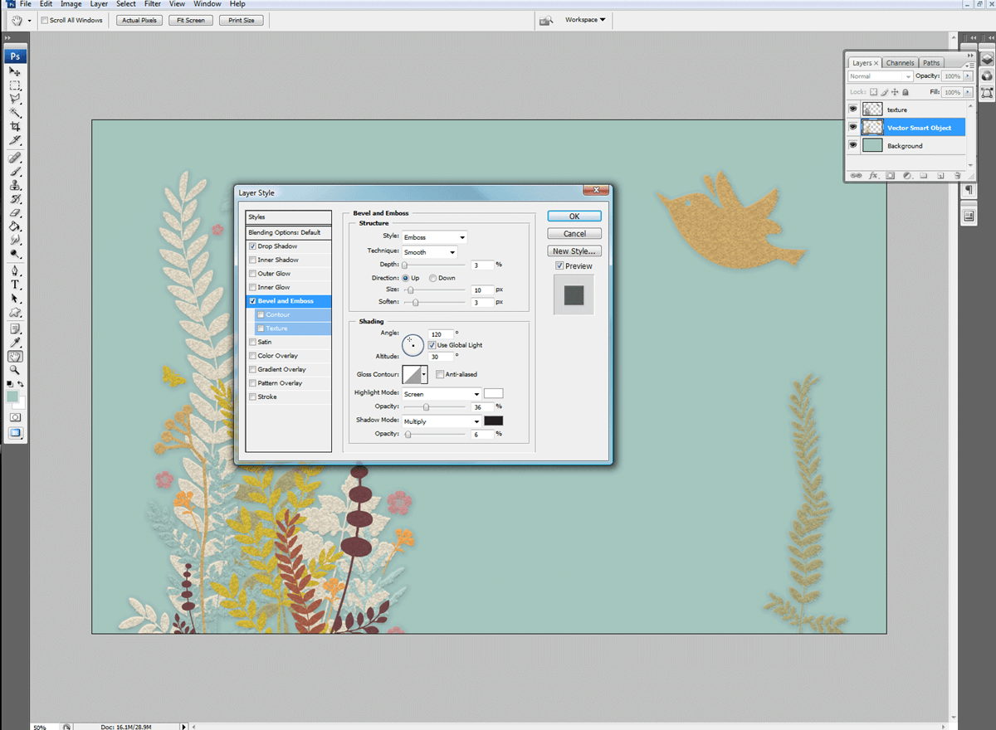
Task: Click the add layer style fx icon
Action: click(x=873, y=176)
